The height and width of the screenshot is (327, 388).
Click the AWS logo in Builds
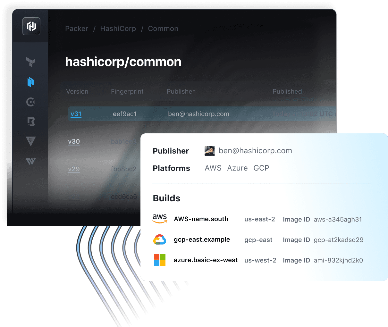(x=160, y=219)
